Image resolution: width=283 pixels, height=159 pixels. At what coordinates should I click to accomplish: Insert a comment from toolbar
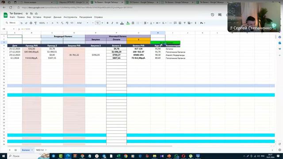click(x=175, y=23)
